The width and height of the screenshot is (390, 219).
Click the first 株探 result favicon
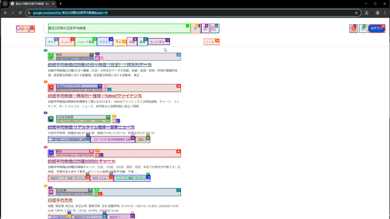51,57
